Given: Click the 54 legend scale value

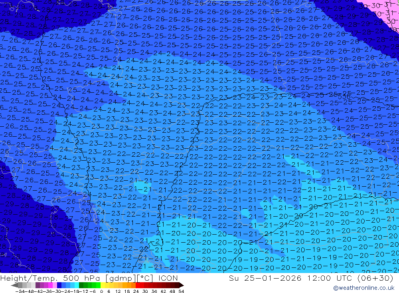Looking at the screenshot, I should [x=181, y=291].
